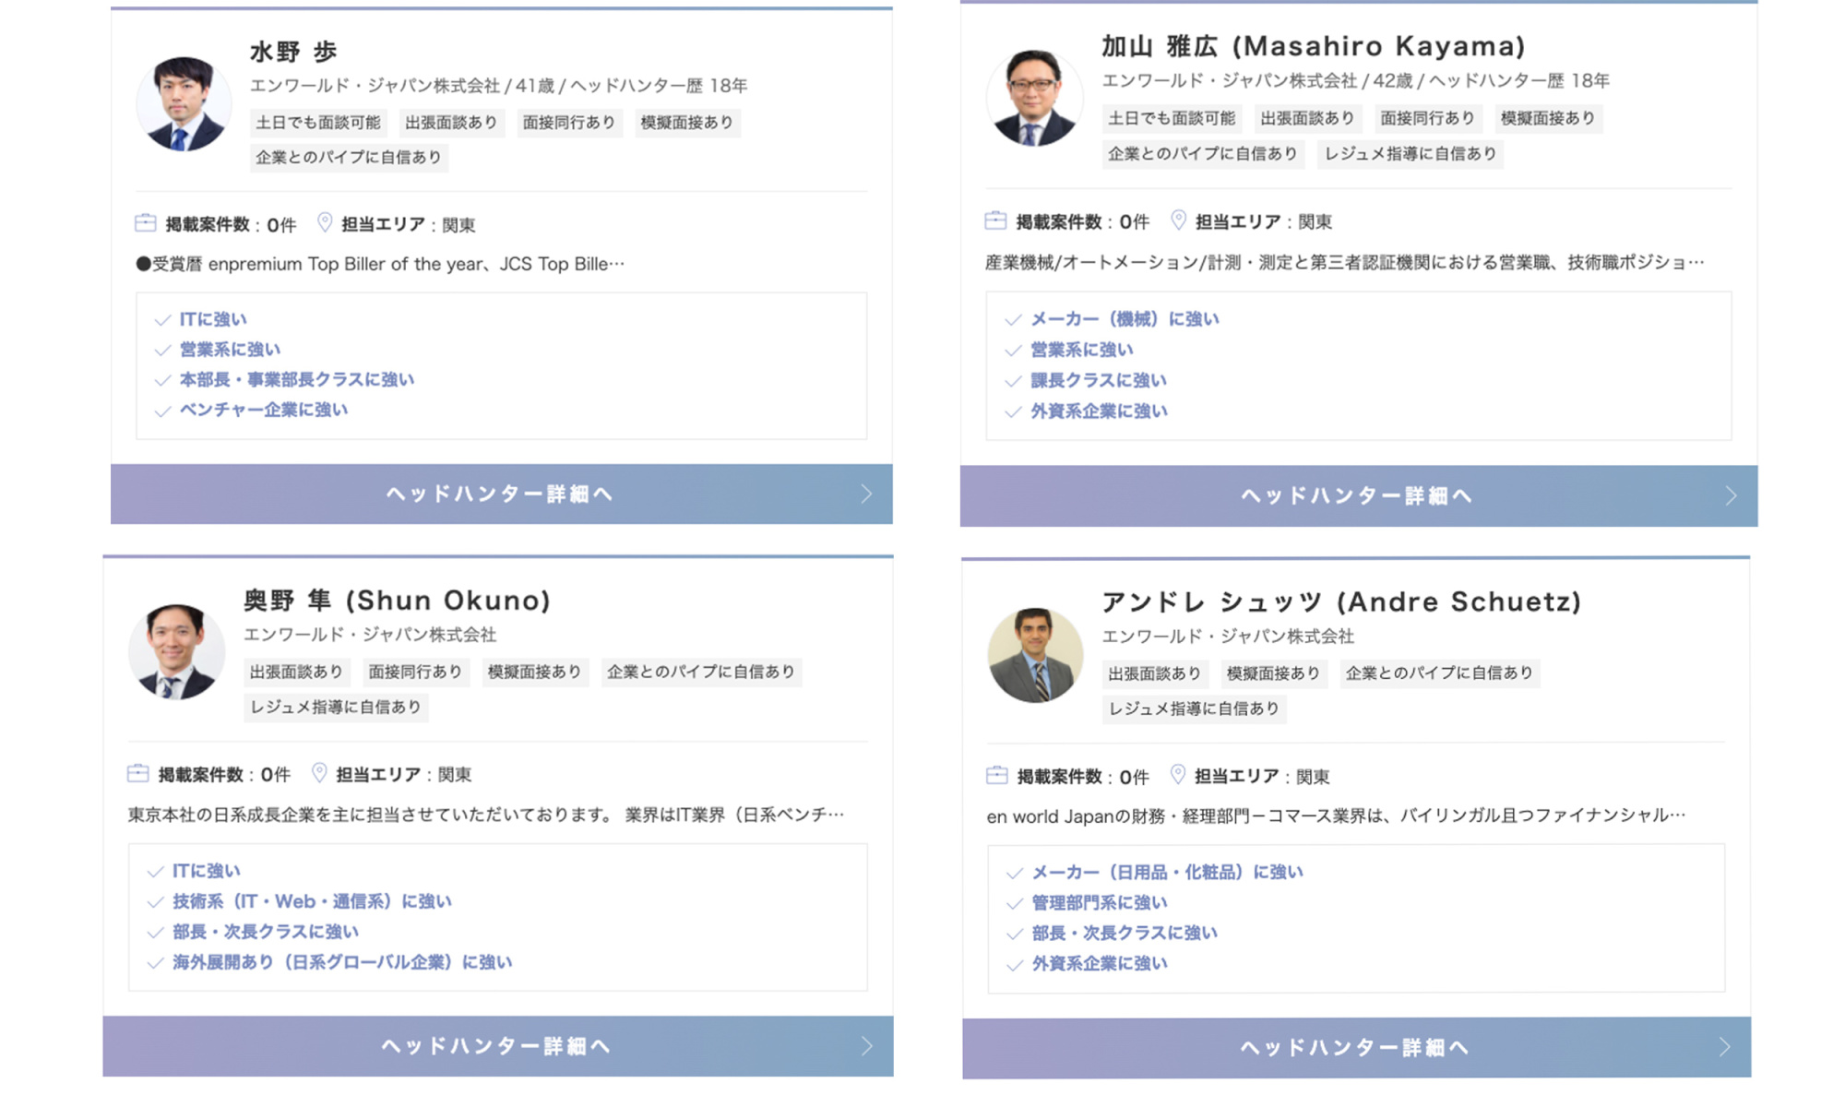Click arrow chevron on Masahiro Kayama detail bar
Image resolution: width=1845 pixels, height=1107 pixels.
tap(1731, 496)
